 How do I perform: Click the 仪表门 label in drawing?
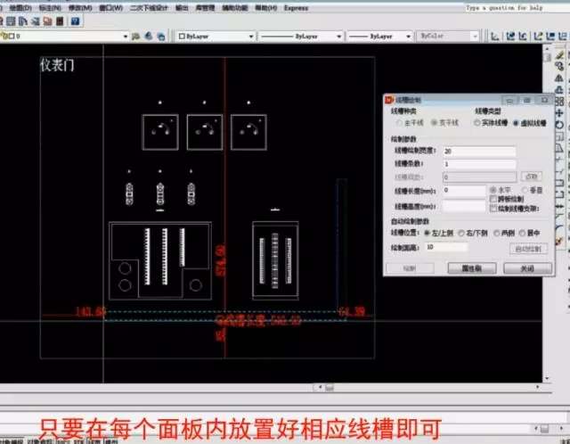57,65
